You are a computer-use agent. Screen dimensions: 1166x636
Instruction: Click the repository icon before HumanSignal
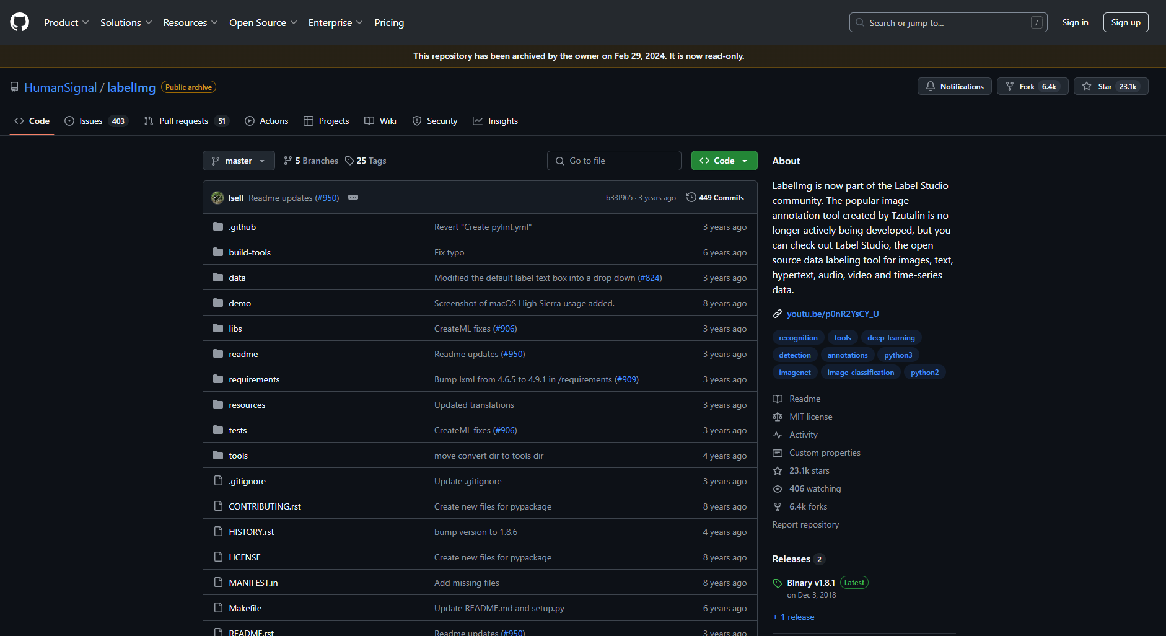14,87
